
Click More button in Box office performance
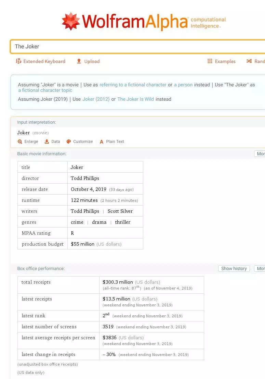(260, 269)
